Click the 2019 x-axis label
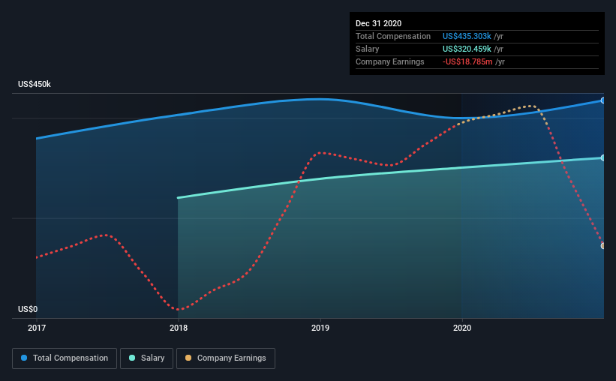 point(320,328)
